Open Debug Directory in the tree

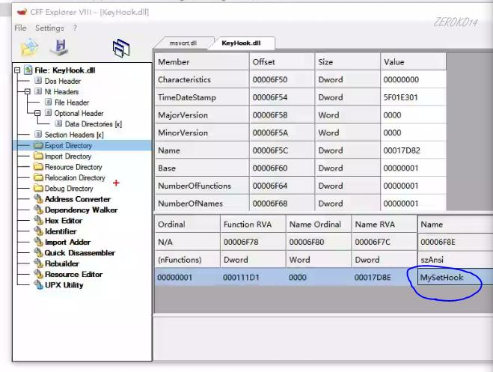coord(69,189)
